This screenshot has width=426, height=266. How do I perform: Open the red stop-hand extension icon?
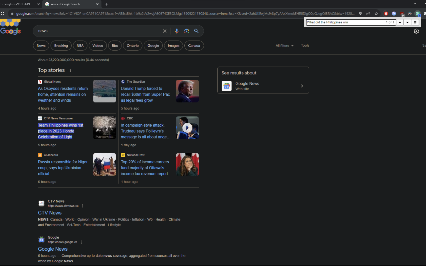386,14
